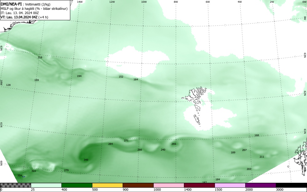Viewport: 307px width, 192px height.
Task: Click the checkered 0–25 legend swatch
Action: point(15,185)
